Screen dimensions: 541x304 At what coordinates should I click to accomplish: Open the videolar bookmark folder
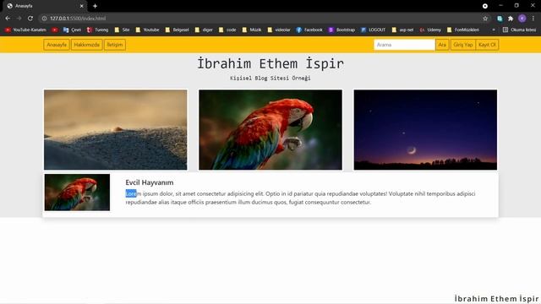click(x=279, y=30)
